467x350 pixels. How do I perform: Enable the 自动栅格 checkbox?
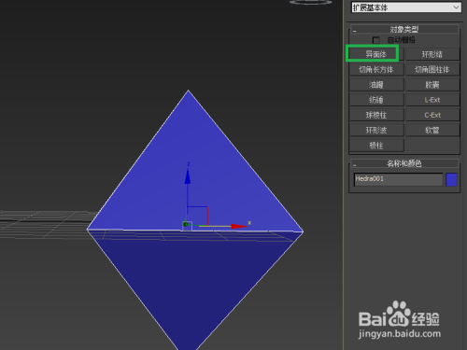point(376,40)
